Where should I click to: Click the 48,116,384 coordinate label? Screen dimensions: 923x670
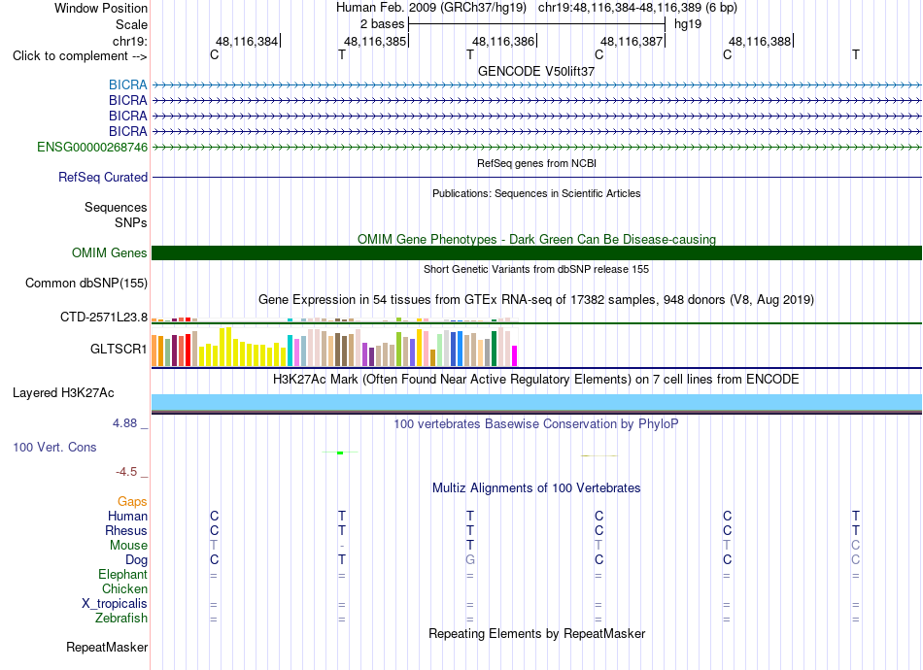[x=247, y=41]
